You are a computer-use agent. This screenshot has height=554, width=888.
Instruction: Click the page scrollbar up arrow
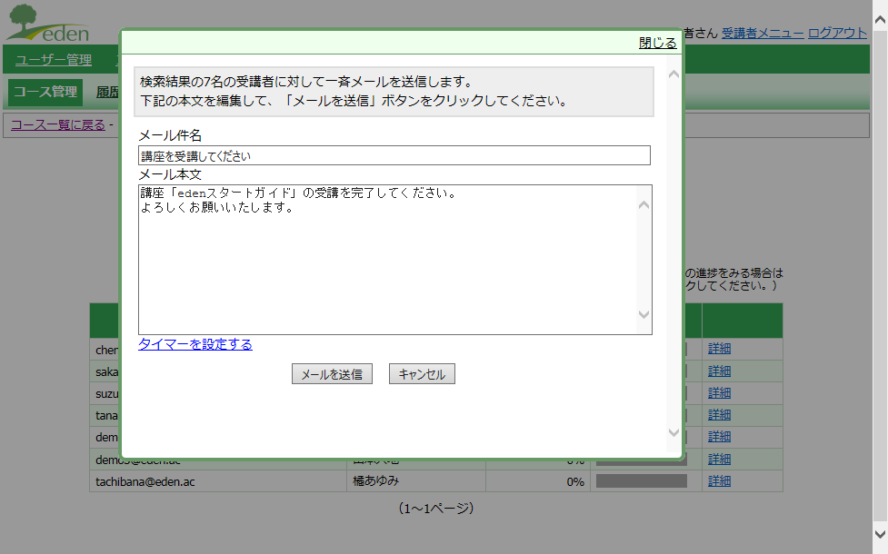[880, 20]
